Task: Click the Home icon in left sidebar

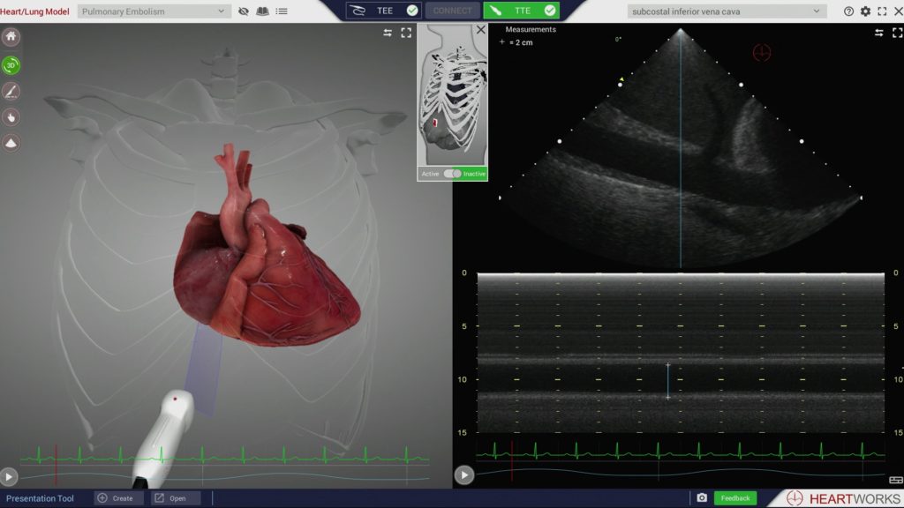Action: coord(11,37)
